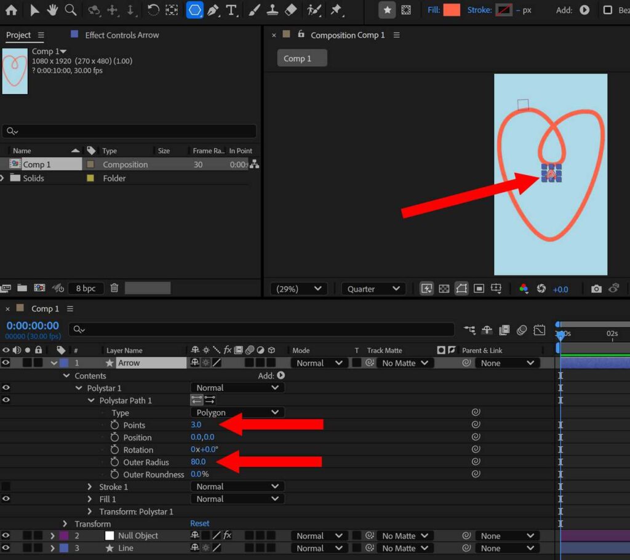
Task: Select the Composition Comp 1 viewer tab
Action: (348, 35)
